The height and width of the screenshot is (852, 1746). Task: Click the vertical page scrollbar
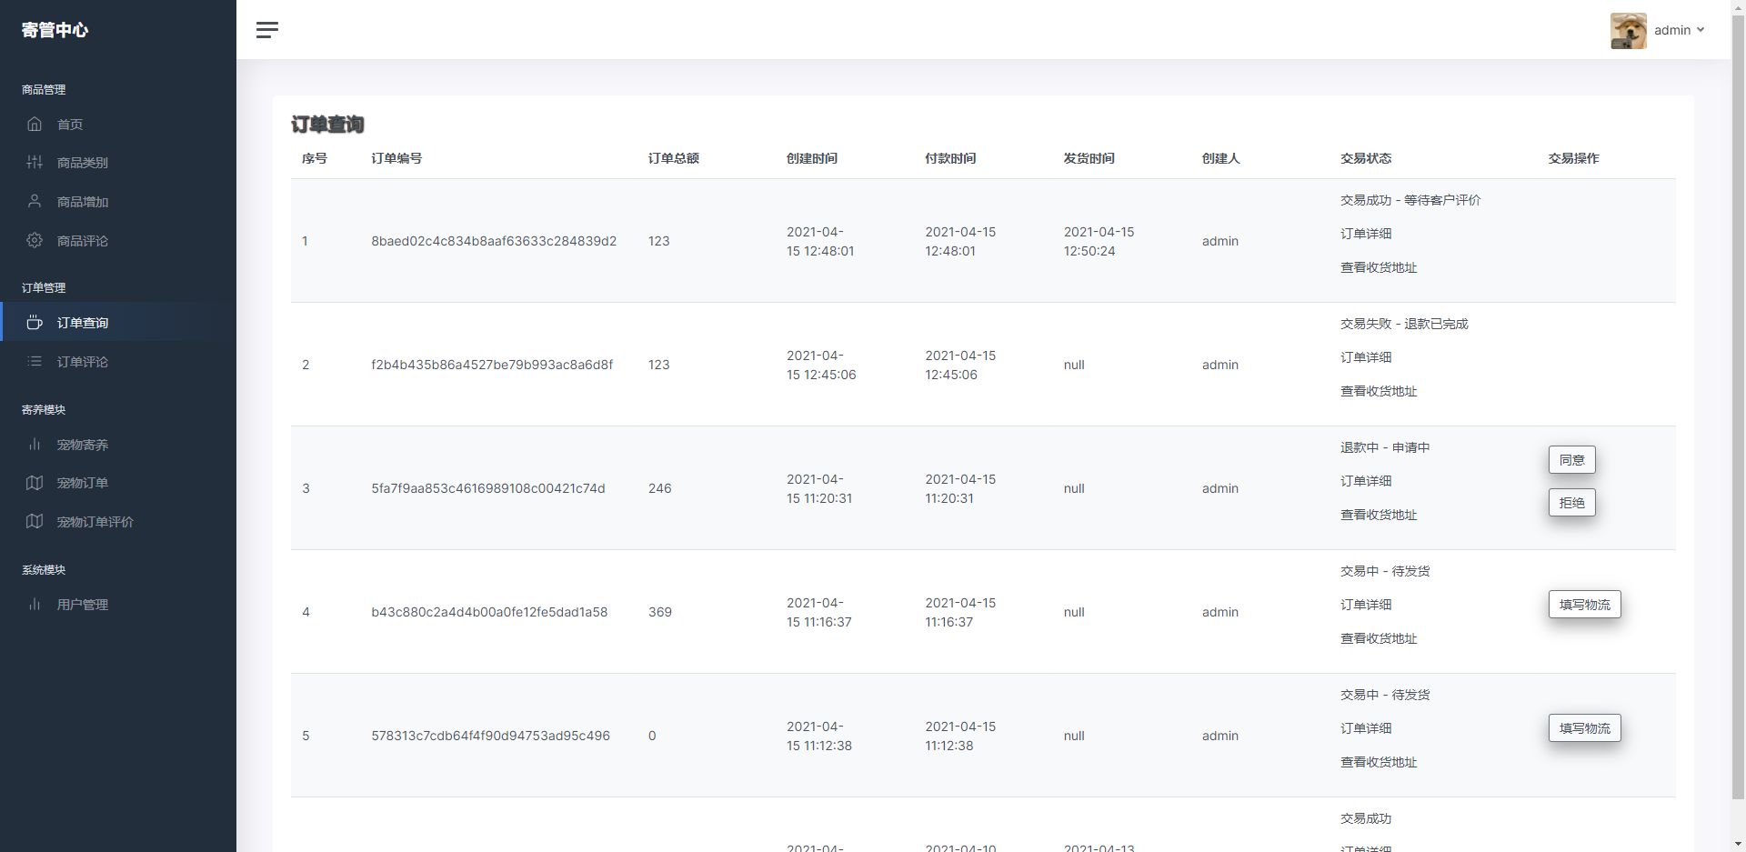(1738, 409)
